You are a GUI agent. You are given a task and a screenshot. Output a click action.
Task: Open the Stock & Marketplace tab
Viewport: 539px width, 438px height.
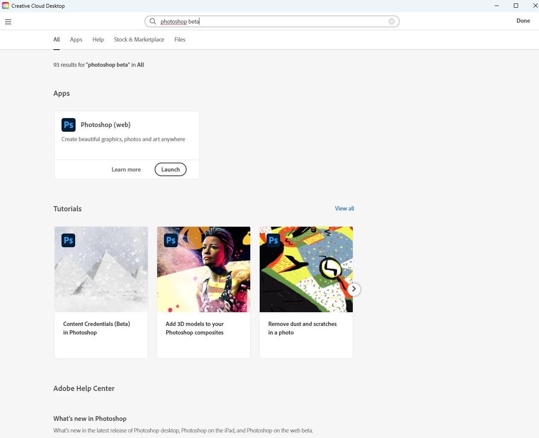pyautogui.click(x=139, y=39)
